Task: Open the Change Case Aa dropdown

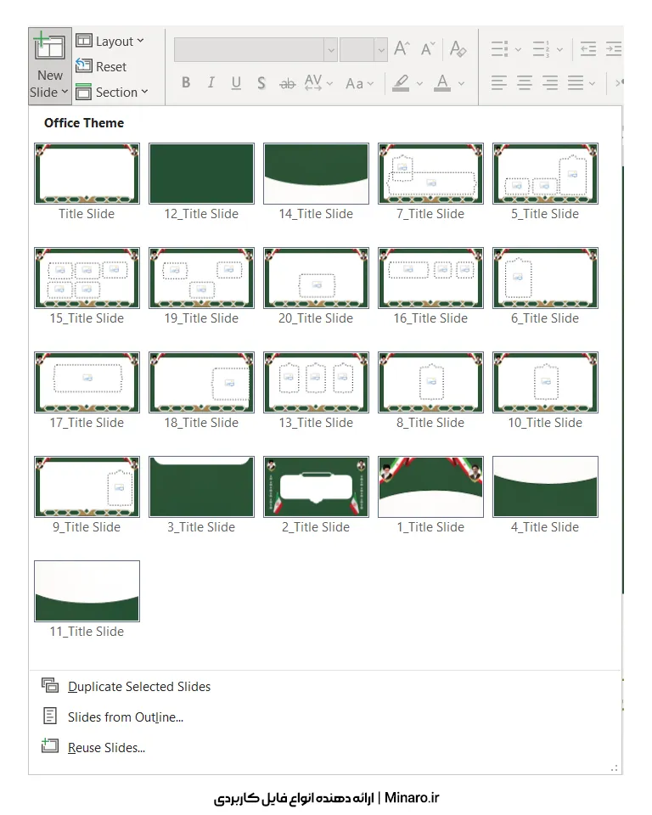Action: click(x=359, y=83)
